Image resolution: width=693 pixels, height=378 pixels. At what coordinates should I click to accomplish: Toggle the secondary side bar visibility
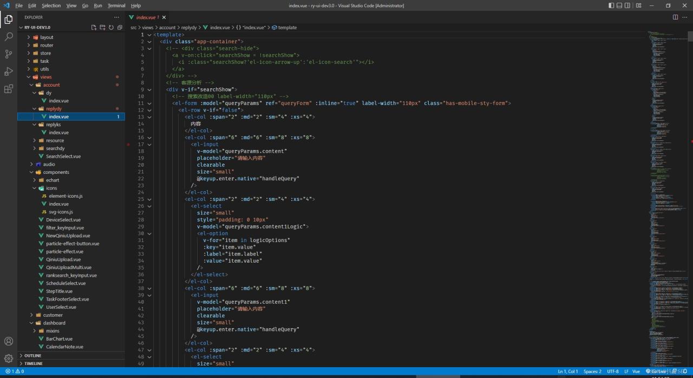627,5
